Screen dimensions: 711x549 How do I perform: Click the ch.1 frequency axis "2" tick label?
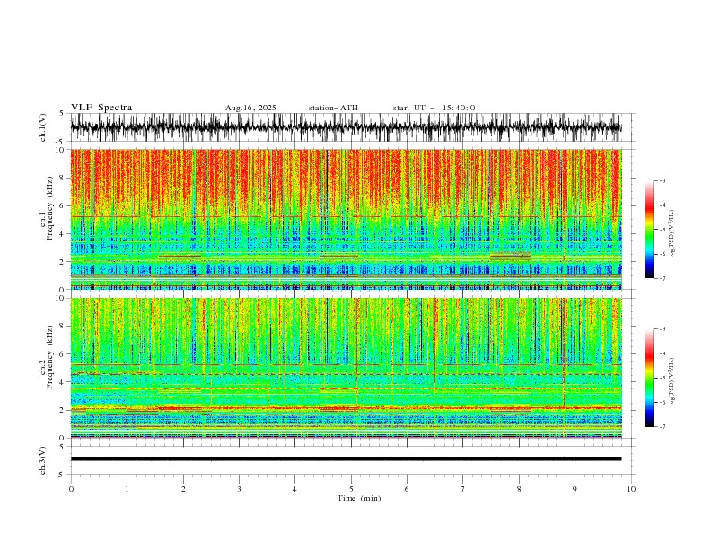click(x=63, y=261)
